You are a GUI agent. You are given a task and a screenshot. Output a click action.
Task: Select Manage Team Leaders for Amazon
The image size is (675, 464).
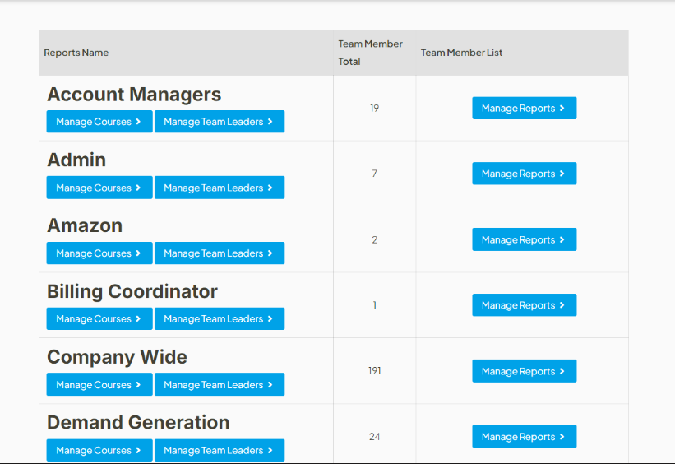(219, 253)
